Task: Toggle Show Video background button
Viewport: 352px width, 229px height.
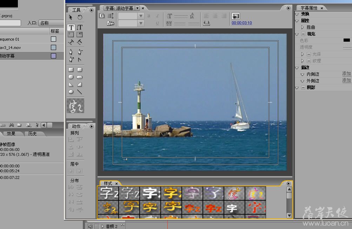Action: click(235, 16)
